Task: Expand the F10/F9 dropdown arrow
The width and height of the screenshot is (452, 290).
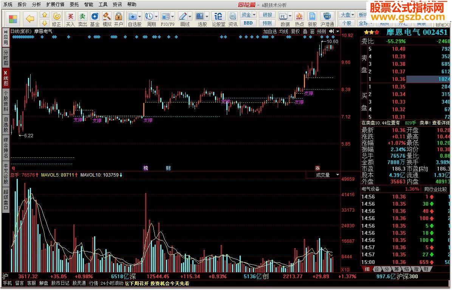Action: coord(173,16)
